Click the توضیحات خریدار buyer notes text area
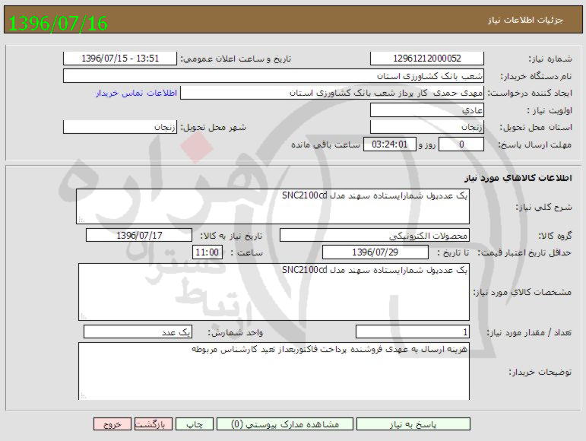 click(x=273, y=372)
